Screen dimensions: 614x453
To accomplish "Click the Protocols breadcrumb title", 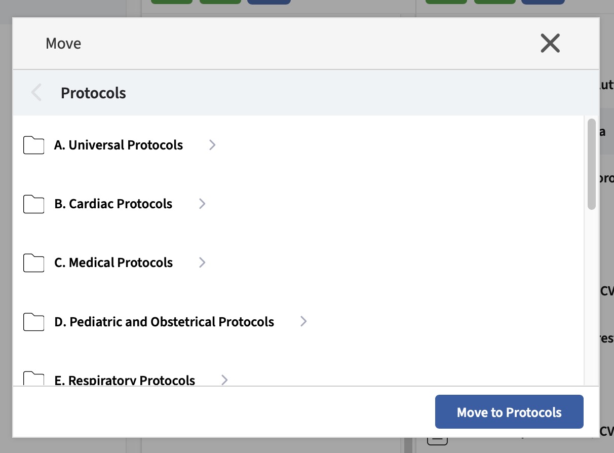I will pos(93,93).
